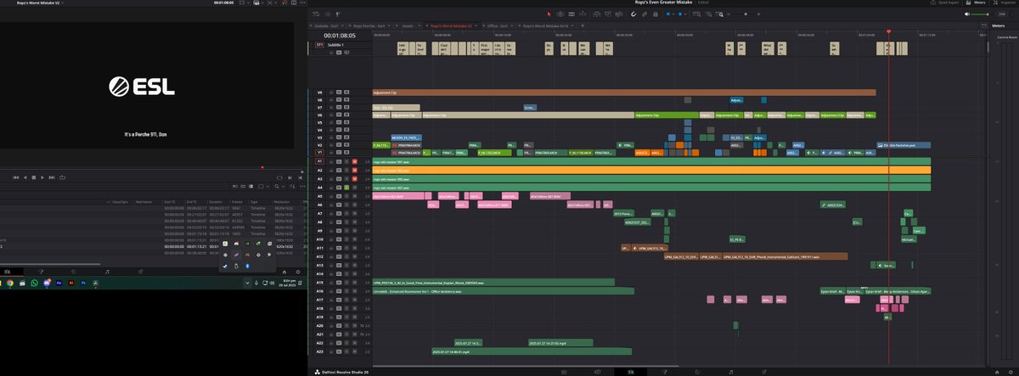This screenshot has height=376, width=1019.
Task: Click viewer Play Reverse button
Action: pyautogui.click(x=25, y=177)
